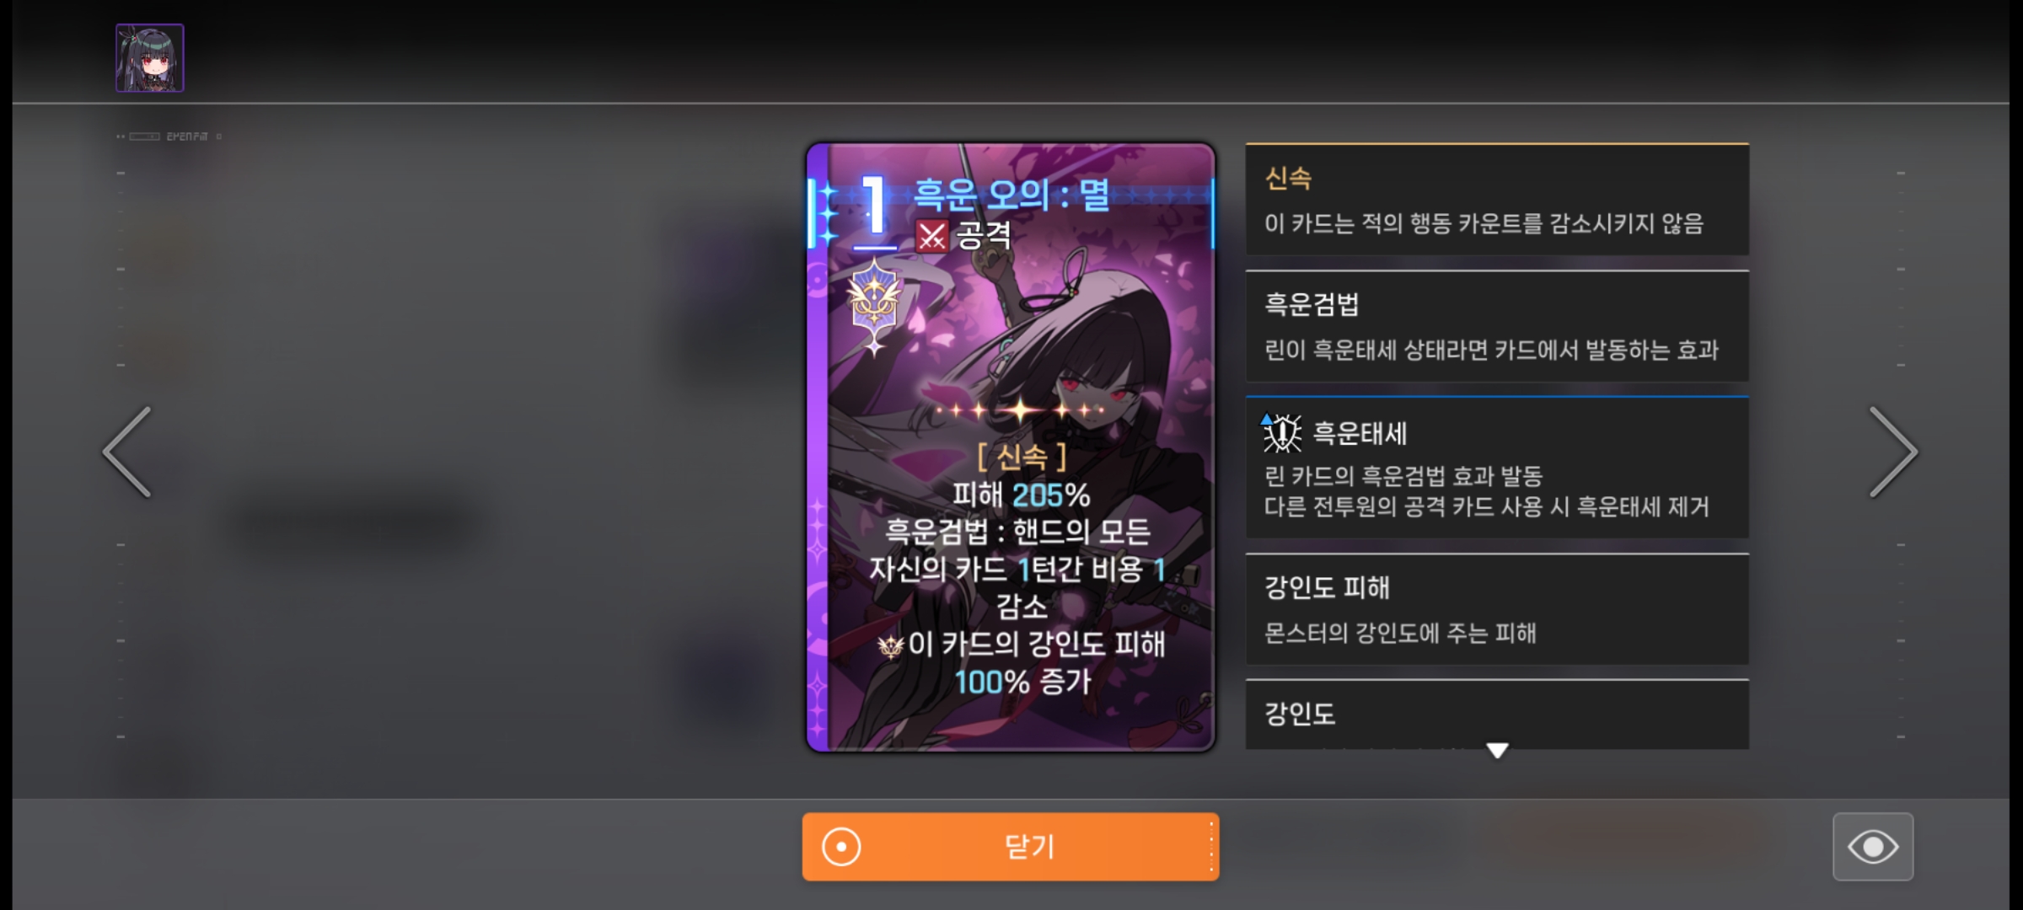This screenshot has width=2023, height=910.
Task: Expand keyword list with down triangle
Action: (x=1497, y=750)
